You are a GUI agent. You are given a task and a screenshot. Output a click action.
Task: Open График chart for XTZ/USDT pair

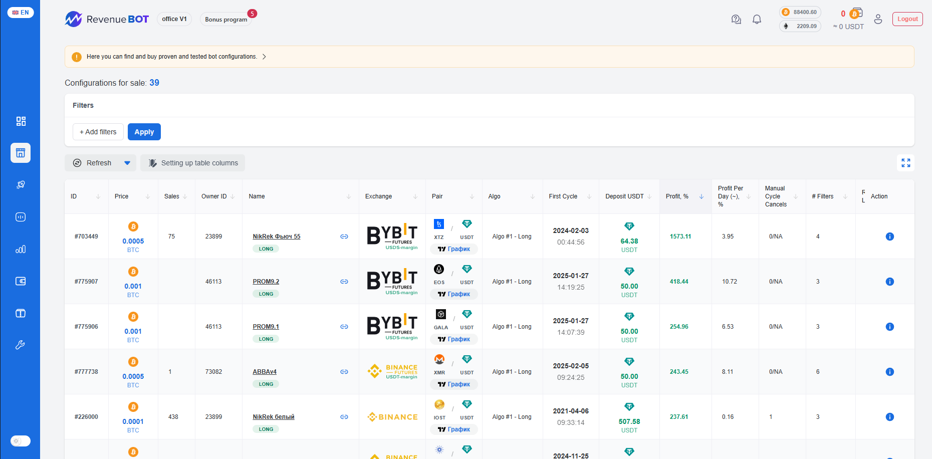454,249
